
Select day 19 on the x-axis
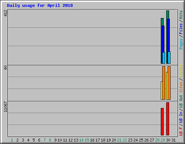tap(108, 140)
